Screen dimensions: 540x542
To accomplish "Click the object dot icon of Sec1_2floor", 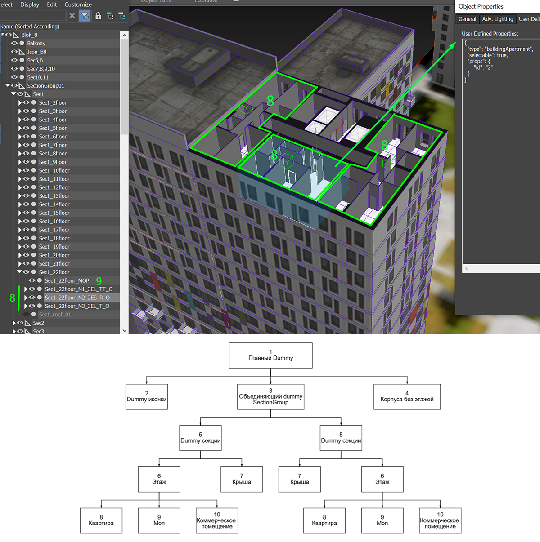I will click(33, 103).
